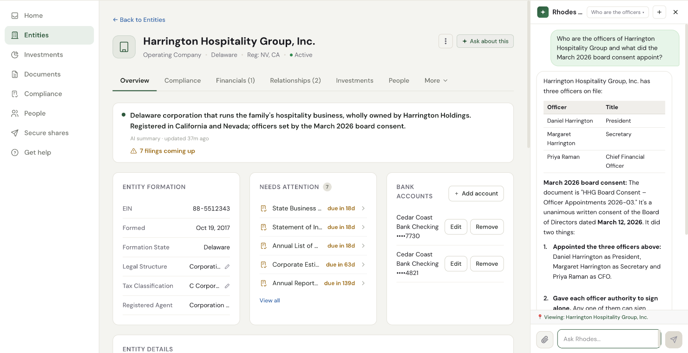Click the Annual List filing icon

click(263, 246)
